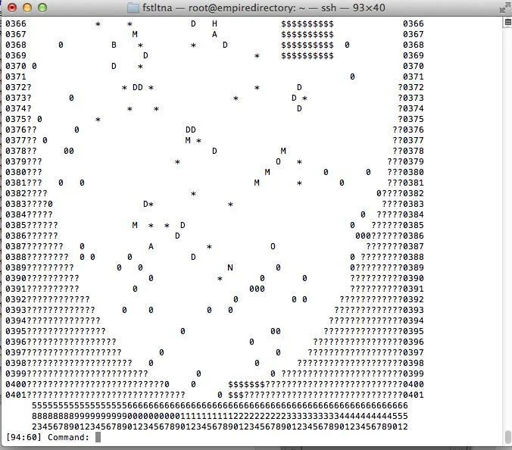
Task: Click the folder proxy icon in title bar
Action: tap(133, 8)
